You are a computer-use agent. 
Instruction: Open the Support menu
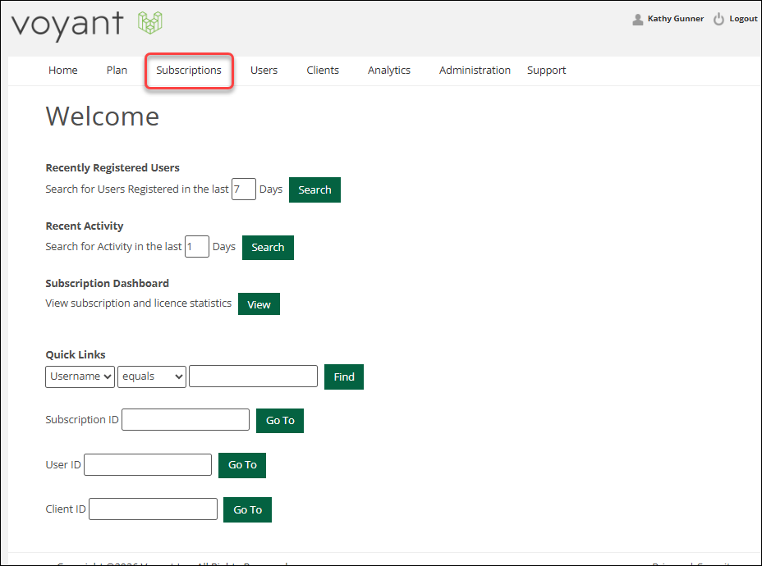[546, 71]
